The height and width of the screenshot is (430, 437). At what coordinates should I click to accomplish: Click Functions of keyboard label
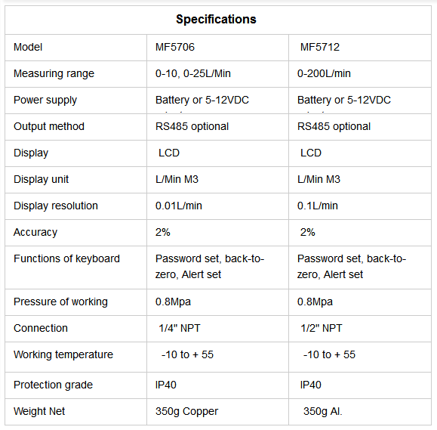coord(66,258)
